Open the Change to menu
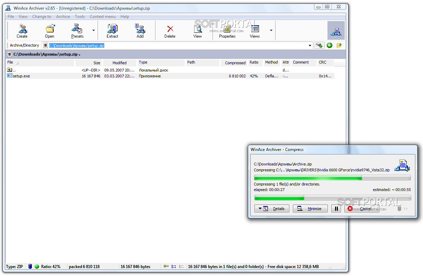 tap(42, 17)
